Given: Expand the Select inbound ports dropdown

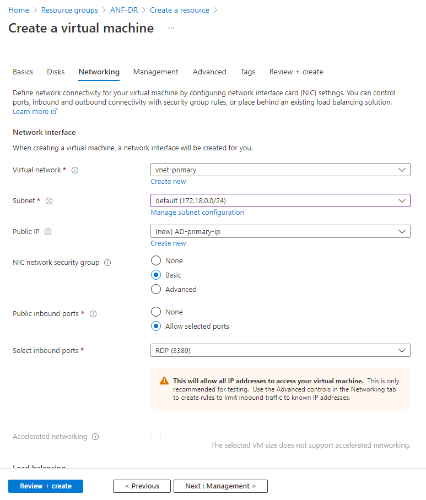Looking at the screenshot, I should click(x=280, y=350).
